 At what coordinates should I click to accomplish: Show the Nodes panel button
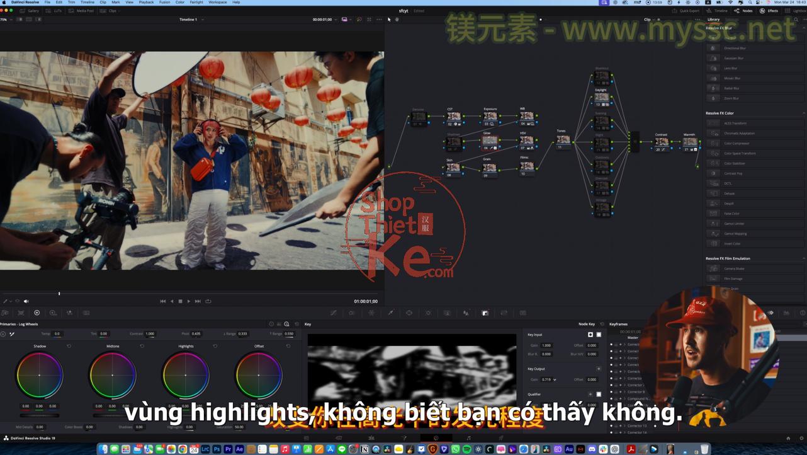(x=744, y=11)
